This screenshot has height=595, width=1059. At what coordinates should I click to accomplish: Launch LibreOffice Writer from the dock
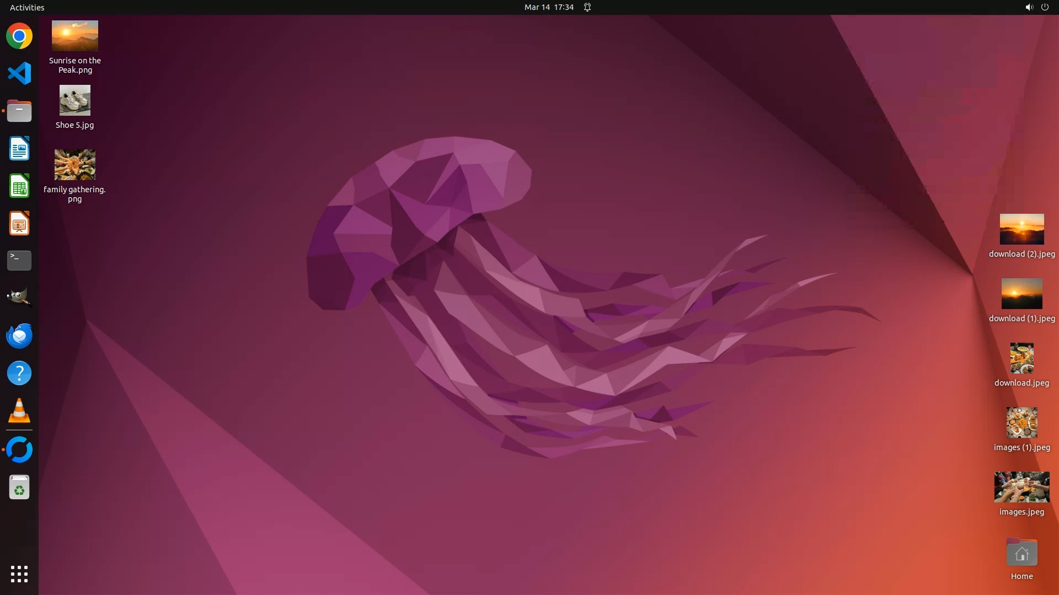click(19, 149)
